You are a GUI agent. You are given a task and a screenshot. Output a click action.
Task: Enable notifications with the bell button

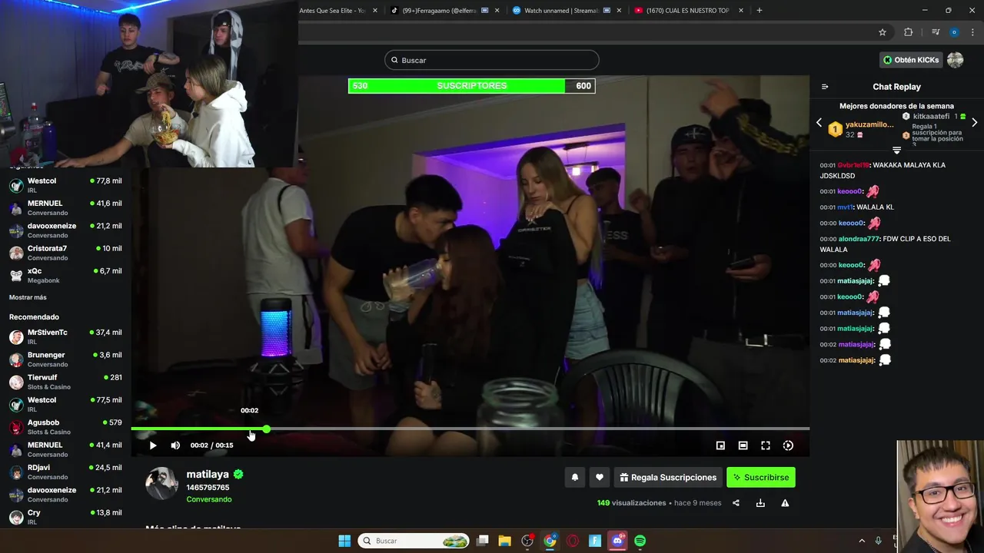tap(574, 477)
